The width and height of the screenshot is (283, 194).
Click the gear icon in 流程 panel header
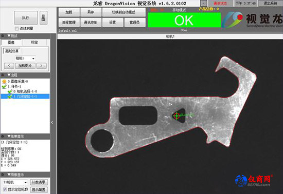point(3,75)
